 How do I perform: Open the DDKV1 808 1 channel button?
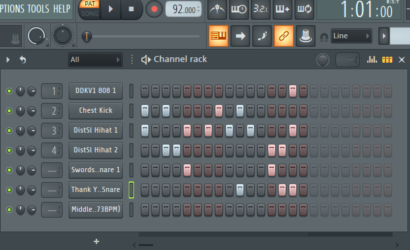click(x=96, y=91)
